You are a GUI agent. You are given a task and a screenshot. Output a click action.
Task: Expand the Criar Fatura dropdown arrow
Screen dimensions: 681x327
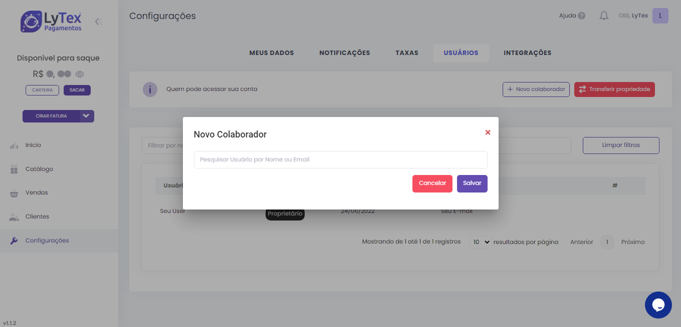(87, 116)
